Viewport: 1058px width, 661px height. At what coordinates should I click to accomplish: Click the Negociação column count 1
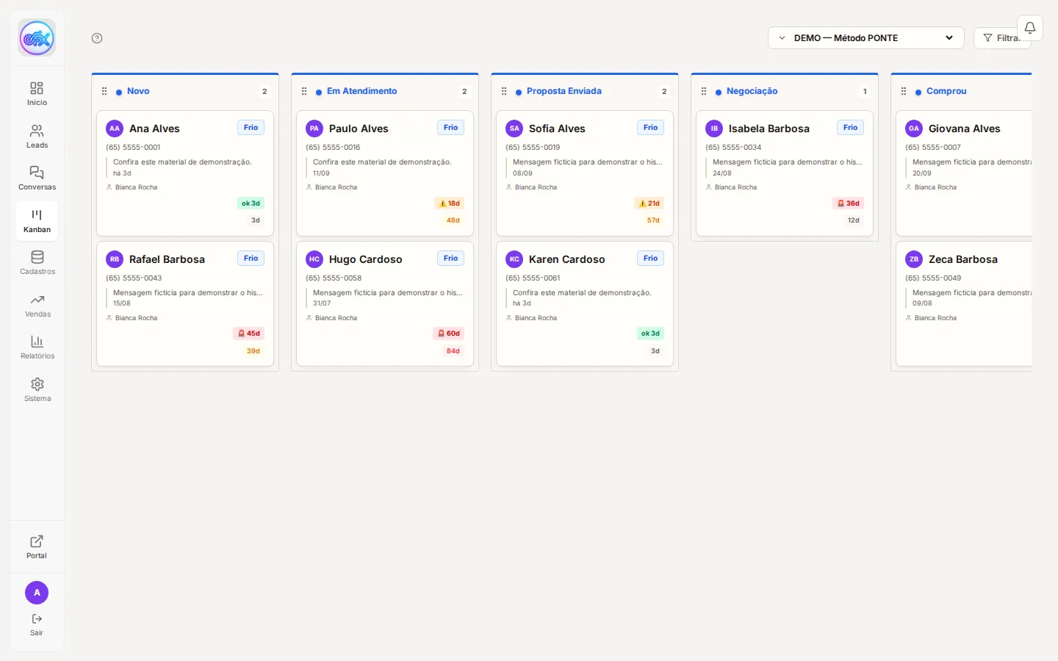[865, 92]
